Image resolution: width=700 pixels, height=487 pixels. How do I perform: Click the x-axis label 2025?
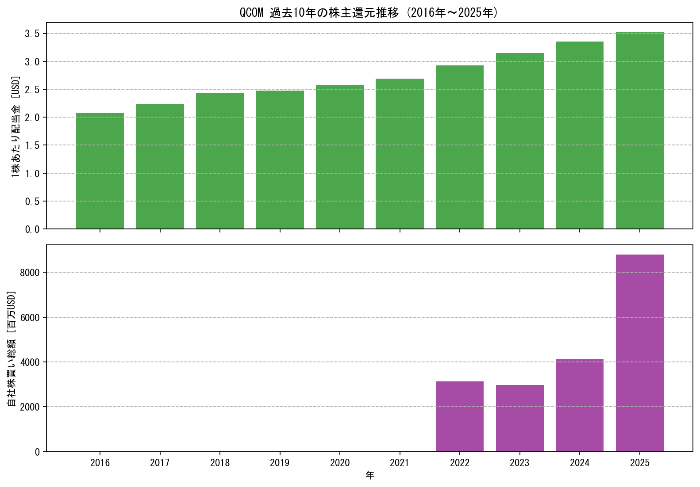click(x=640, y=463)
